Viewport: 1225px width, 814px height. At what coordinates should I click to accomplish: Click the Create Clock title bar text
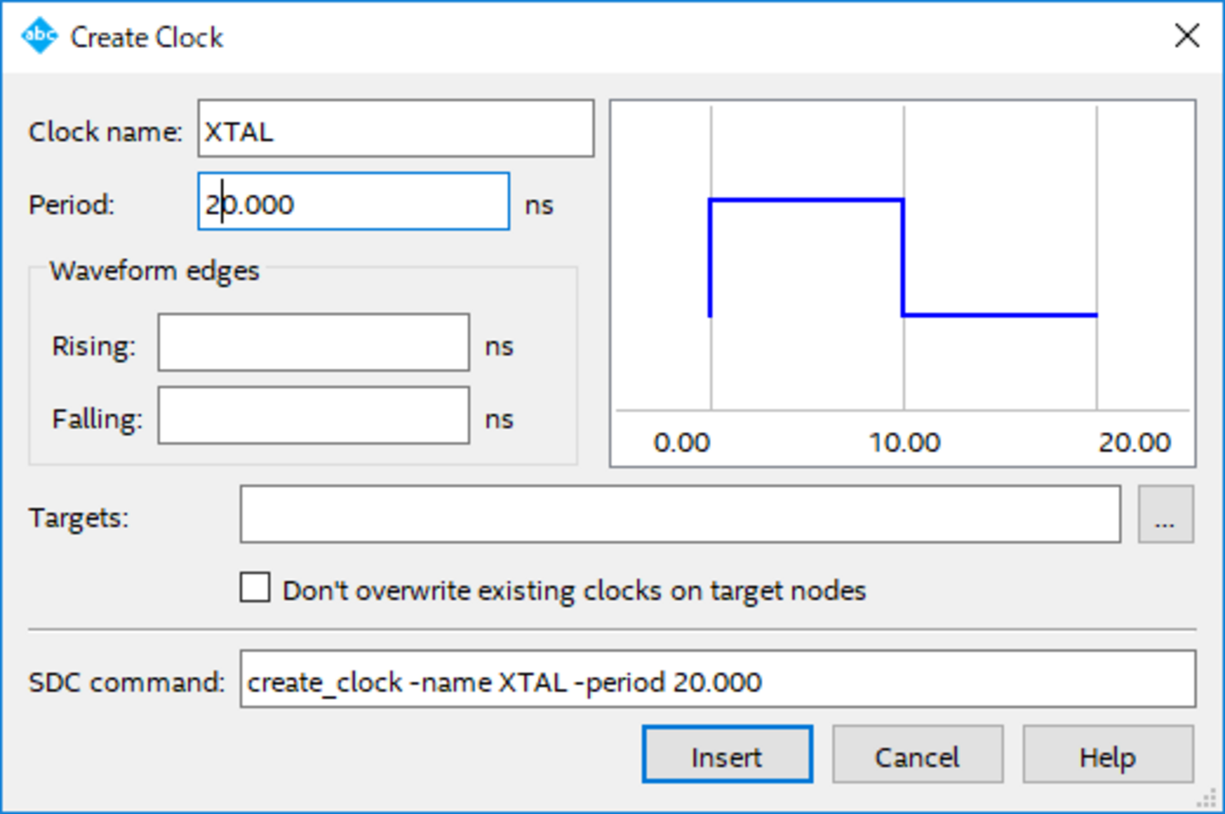click(x=147, y=38)
